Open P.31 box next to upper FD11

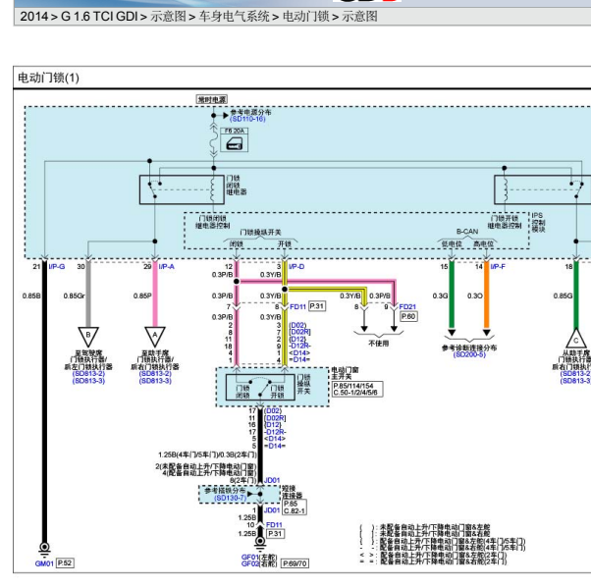pyautogui.click(x=317, y=306)
